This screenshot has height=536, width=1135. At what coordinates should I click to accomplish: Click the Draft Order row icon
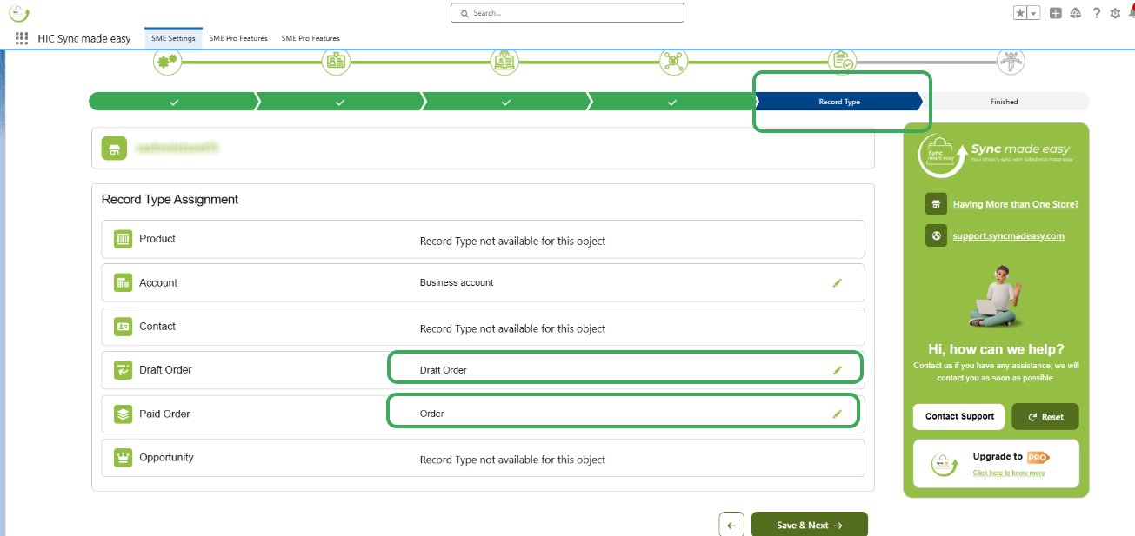(x=124, y=370)
